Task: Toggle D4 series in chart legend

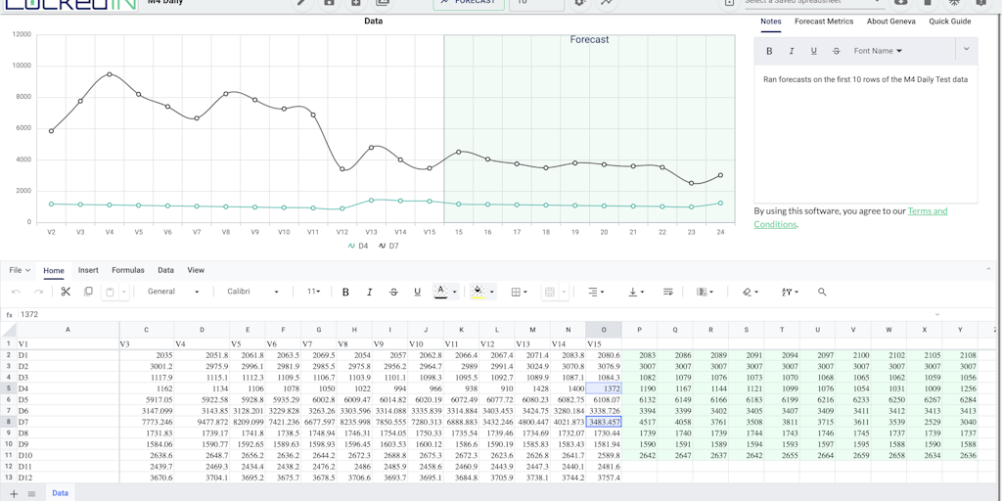Action: coord(357,246)
